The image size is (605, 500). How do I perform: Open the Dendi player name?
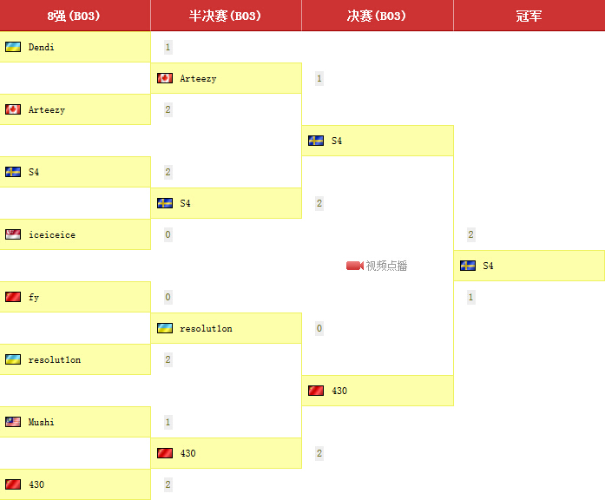(41, 47)
